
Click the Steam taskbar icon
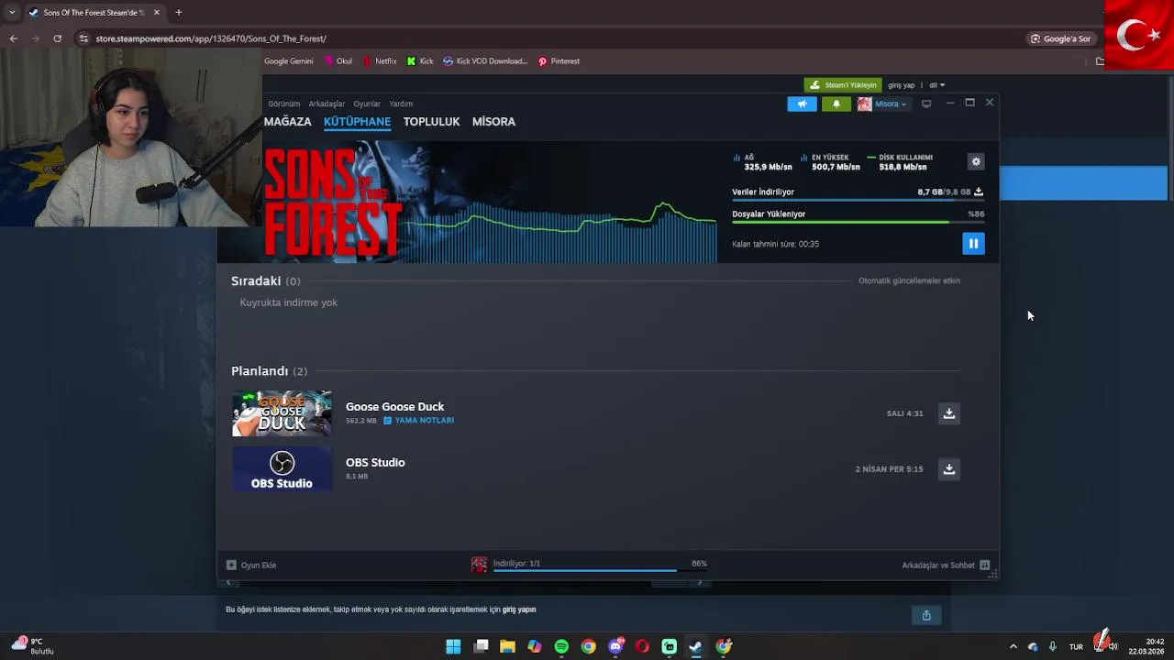(x=696, y=647)
